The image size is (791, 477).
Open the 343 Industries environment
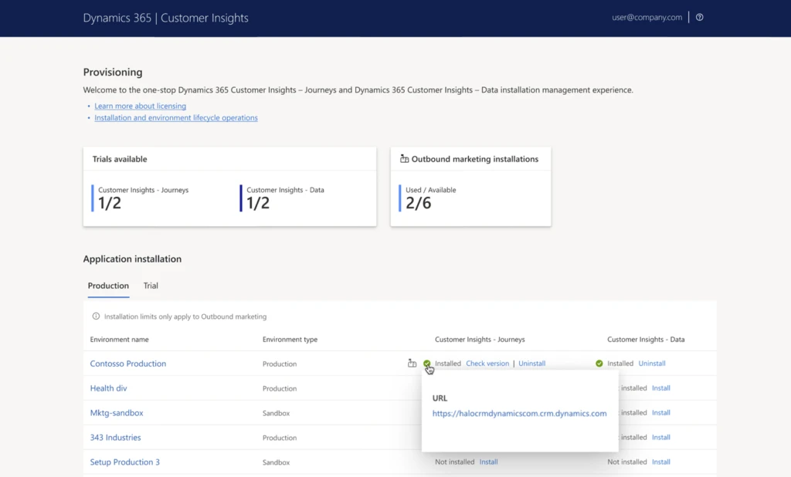[x=115, y=438]
